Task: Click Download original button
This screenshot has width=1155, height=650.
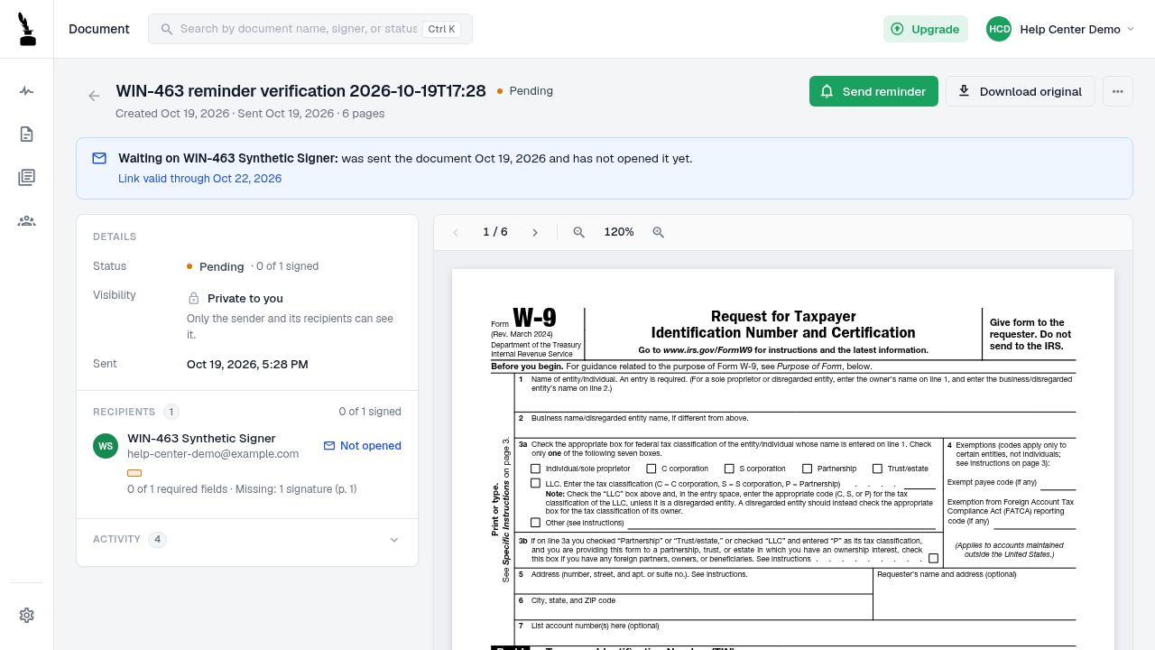Action: click(x=1021, y=91)
